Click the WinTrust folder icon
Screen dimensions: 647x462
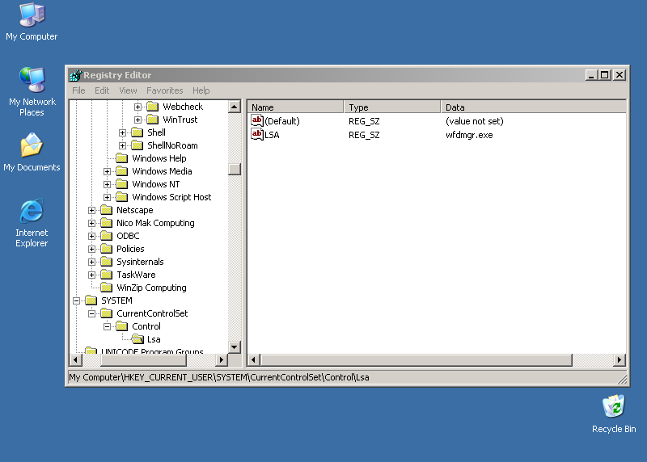point(153,120)
